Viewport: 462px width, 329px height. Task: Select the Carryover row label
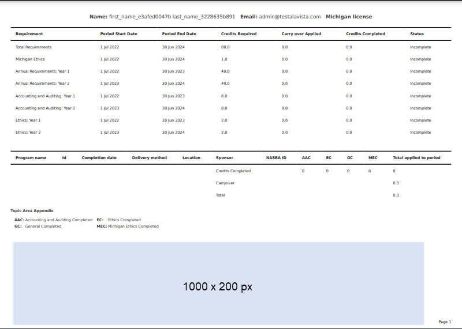[x=225, y=183]
